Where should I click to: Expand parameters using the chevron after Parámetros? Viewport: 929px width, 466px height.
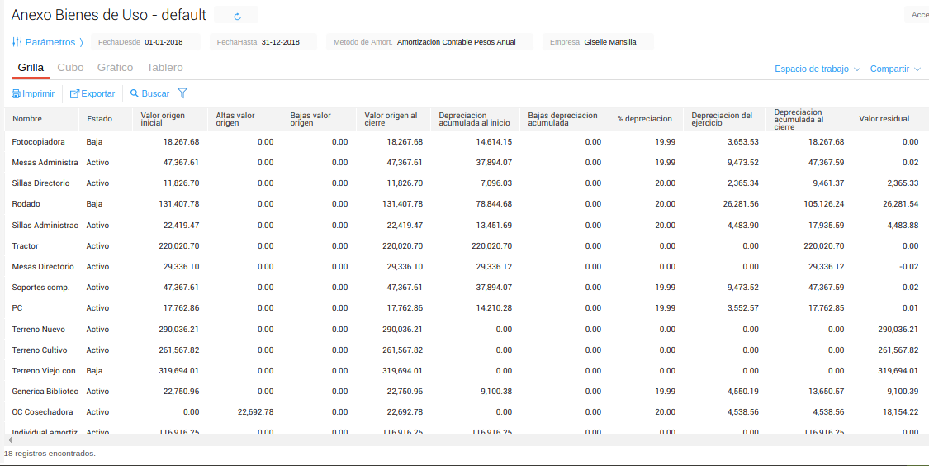click(81, 42)
